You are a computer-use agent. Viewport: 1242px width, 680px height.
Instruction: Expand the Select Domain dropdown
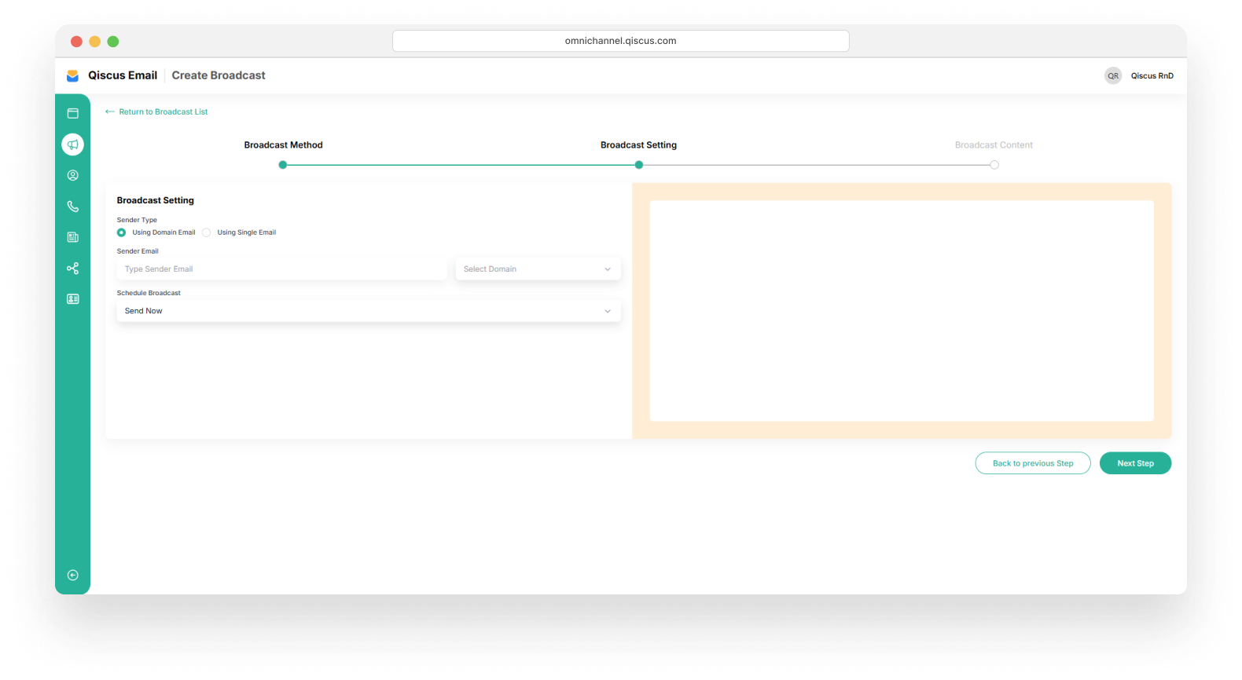tap(538, 269)
